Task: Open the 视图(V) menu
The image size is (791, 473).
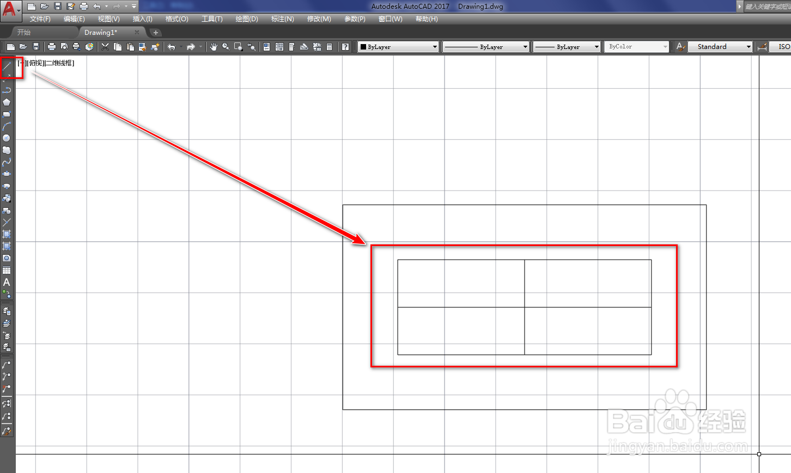Action: 108,19
